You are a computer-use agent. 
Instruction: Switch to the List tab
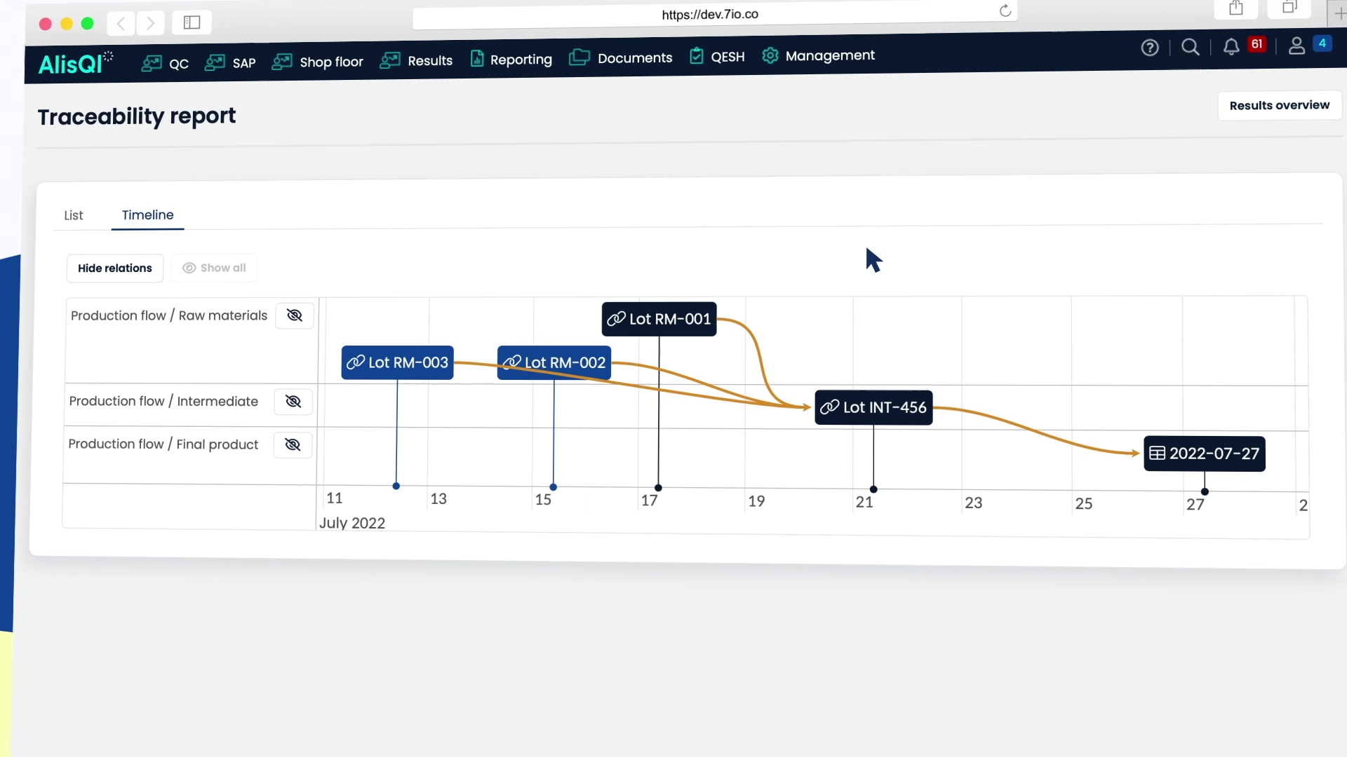pos(73,215)
